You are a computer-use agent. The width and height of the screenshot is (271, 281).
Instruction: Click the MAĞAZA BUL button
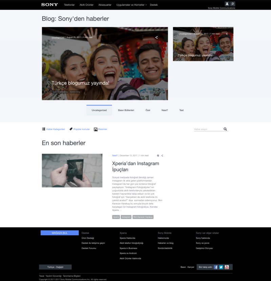point(60,233)
